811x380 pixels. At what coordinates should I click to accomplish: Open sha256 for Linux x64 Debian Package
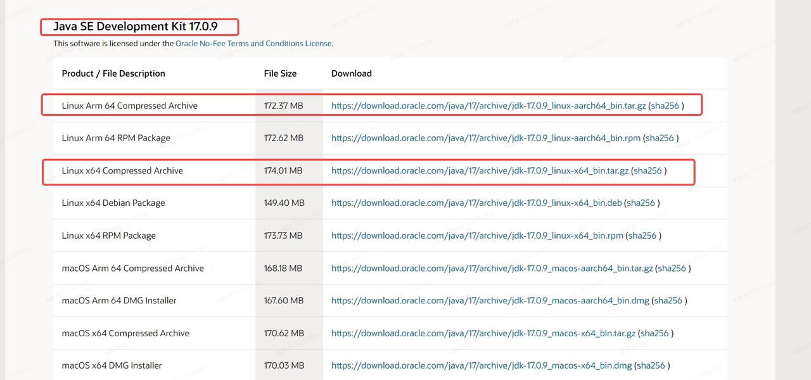[641, 203]
